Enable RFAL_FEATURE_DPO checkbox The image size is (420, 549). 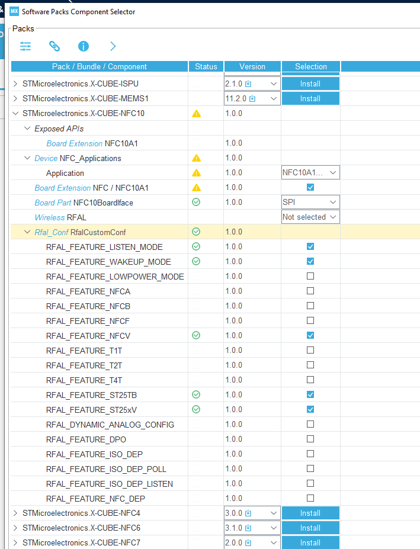pyautogui.click(x=310, y=439)
